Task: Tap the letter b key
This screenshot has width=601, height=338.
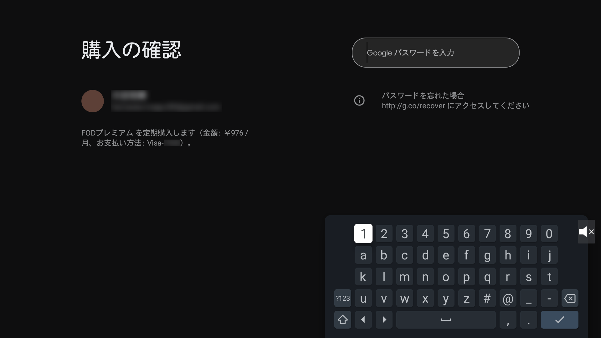Action: pyautogui.click(x=384, y=255)
